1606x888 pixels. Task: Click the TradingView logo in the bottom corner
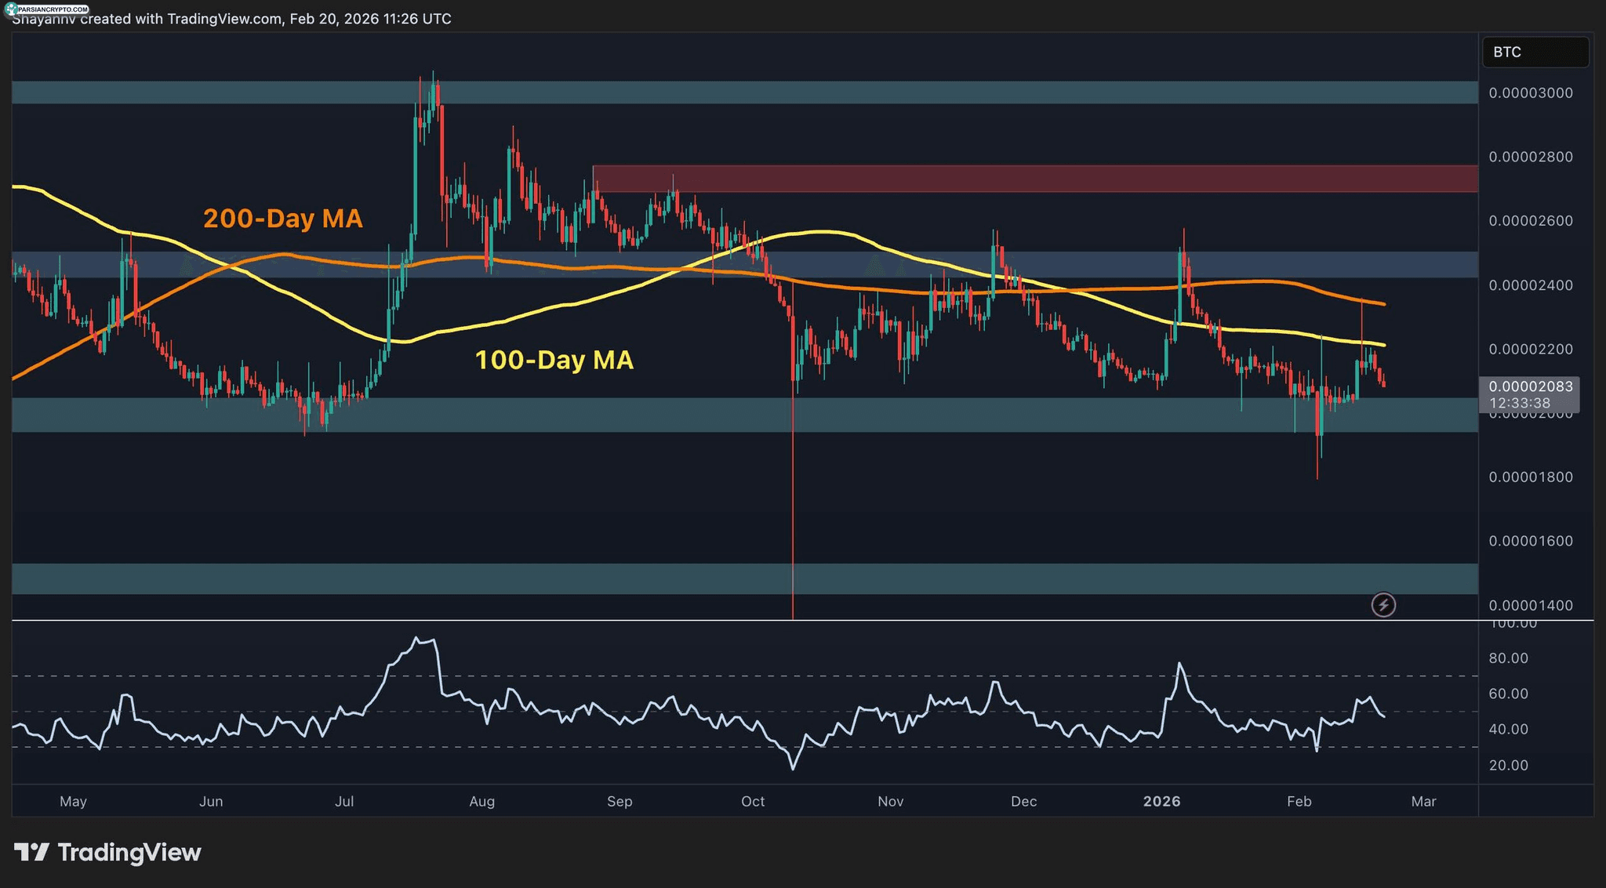click(107, 852)
